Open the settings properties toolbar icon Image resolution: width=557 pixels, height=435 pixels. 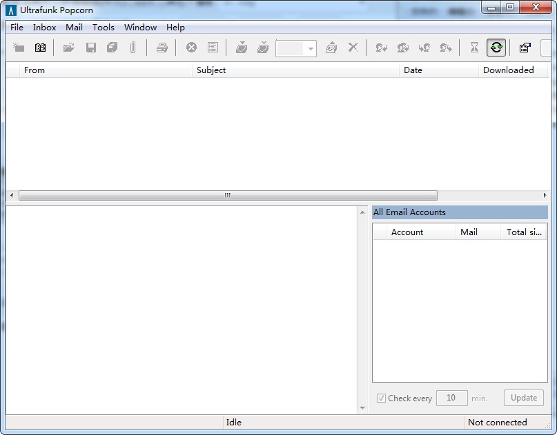[x=525, y=47]
